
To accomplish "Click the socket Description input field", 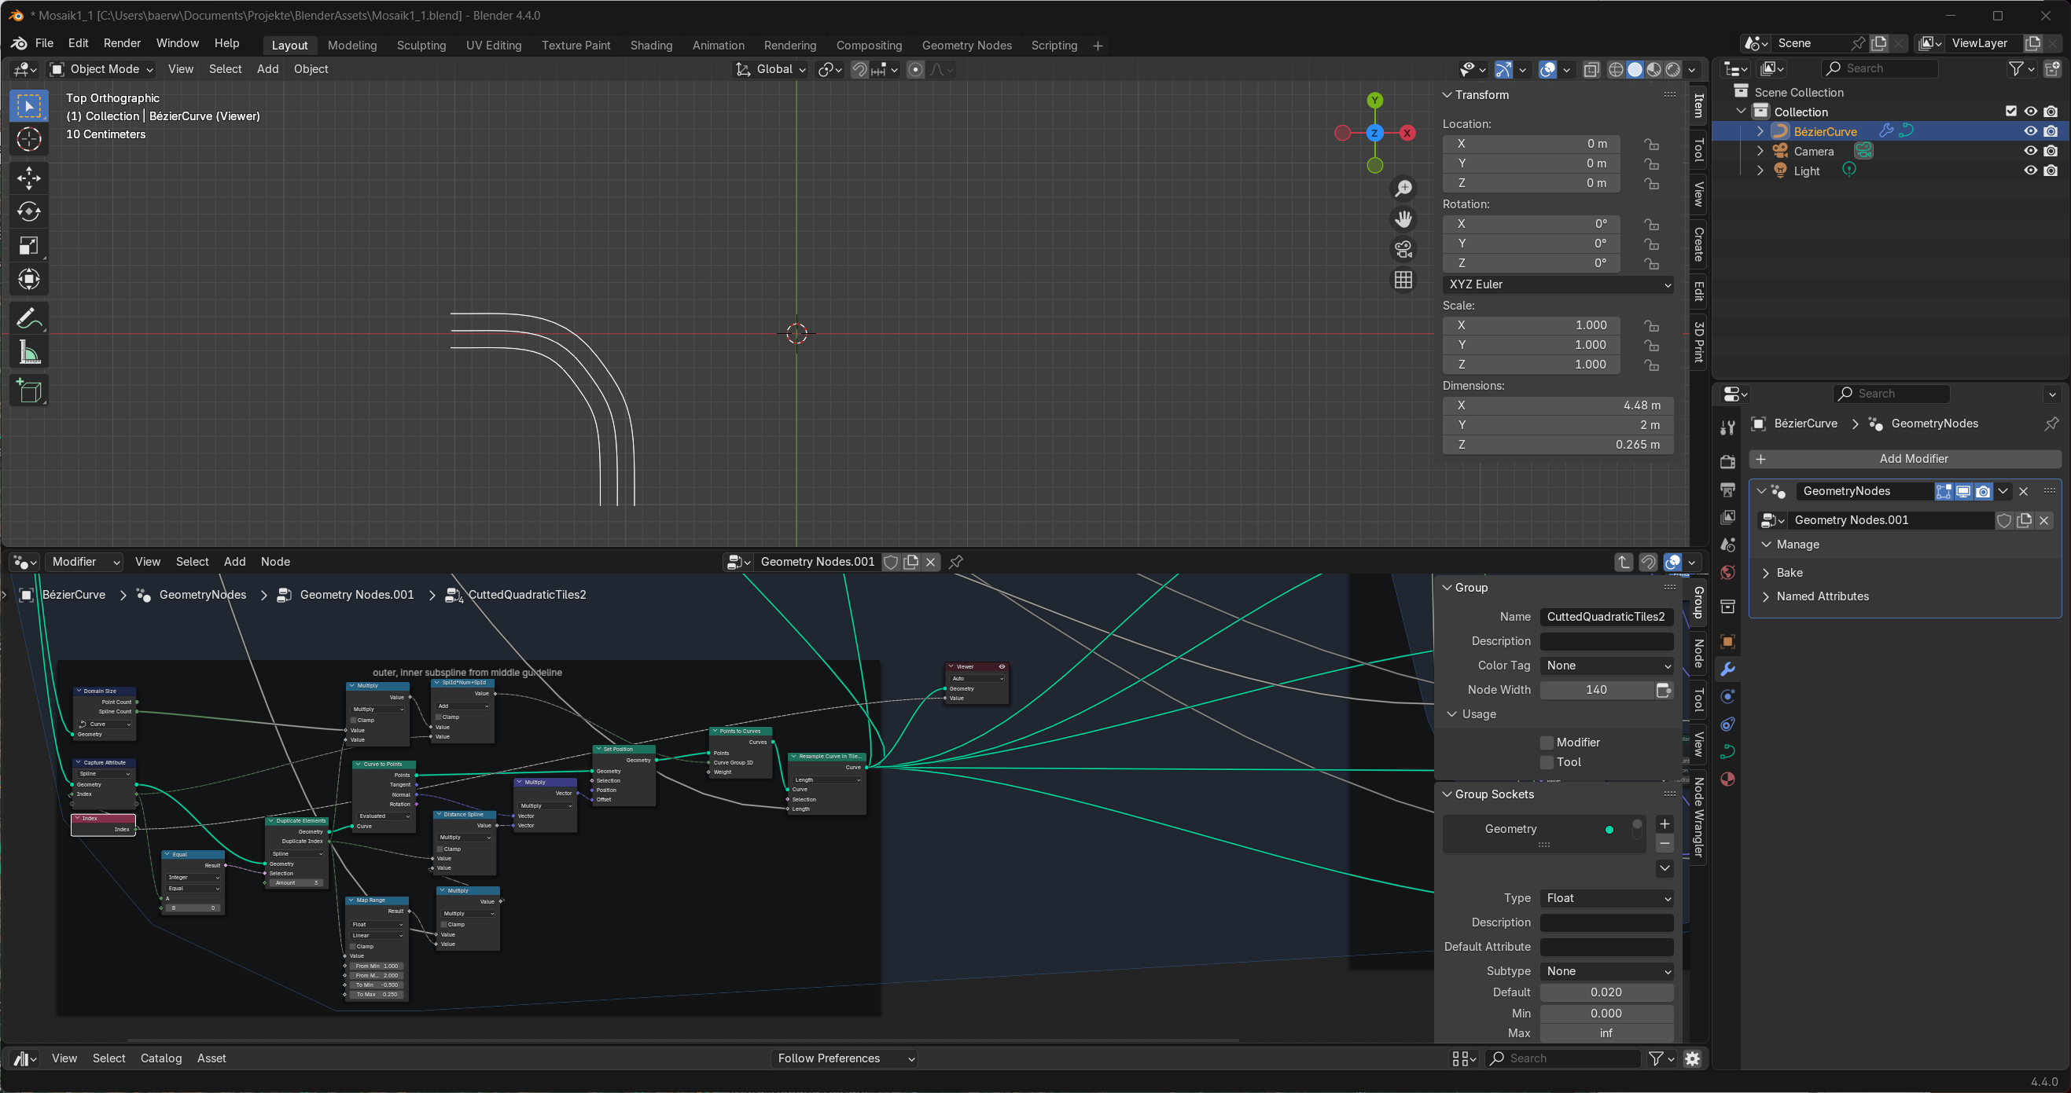I will [1606, 922].
